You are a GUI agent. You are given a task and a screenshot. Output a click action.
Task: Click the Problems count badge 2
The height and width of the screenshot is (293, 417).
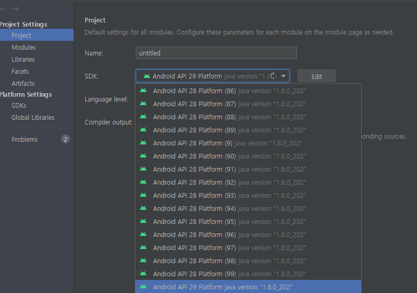65,139
